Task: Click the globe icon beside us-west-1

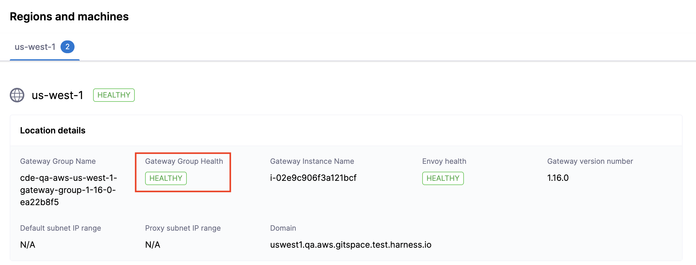Action: pos(17,95)
